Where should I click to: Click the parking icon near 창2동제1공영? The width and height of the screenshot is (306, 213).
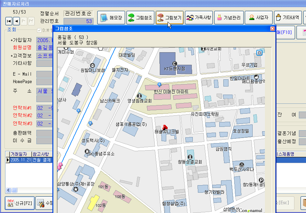[261, 180]
